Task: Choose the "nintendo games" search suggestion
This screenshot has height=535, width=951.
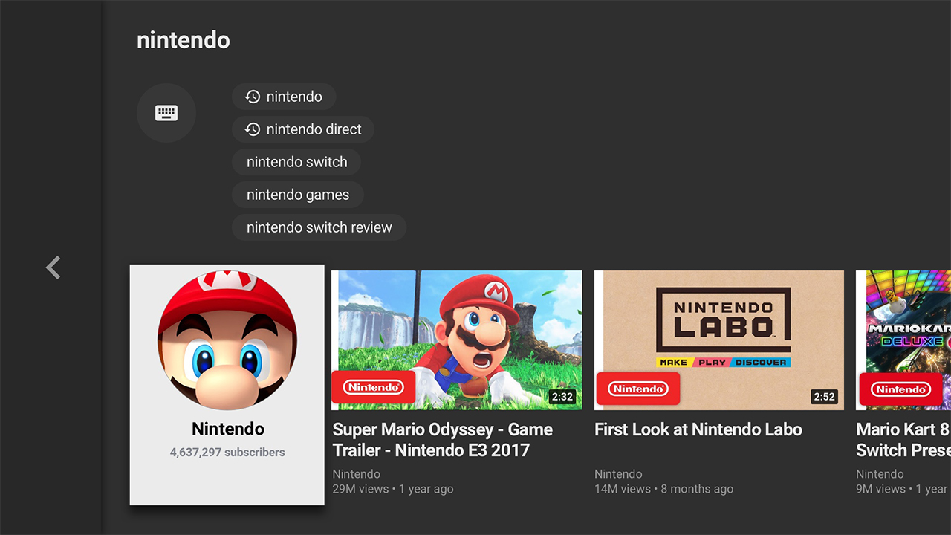Action: 297,195
